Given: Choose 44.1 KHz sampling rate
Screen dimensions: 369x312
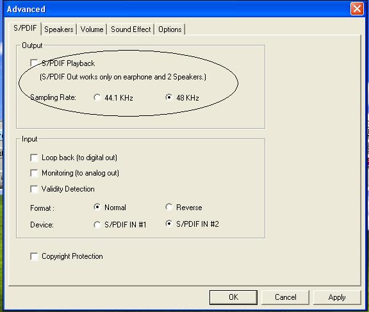Looking at the screenshot, I should pos(97,97).
